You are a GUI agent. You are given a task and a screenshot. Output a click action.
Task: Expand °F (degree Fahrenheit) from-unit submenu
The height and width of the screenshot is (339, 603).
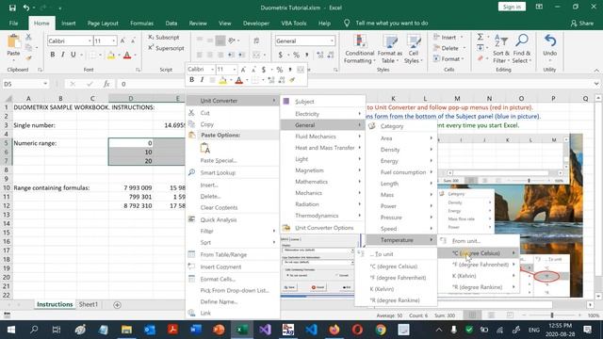[x=479, y=265]
